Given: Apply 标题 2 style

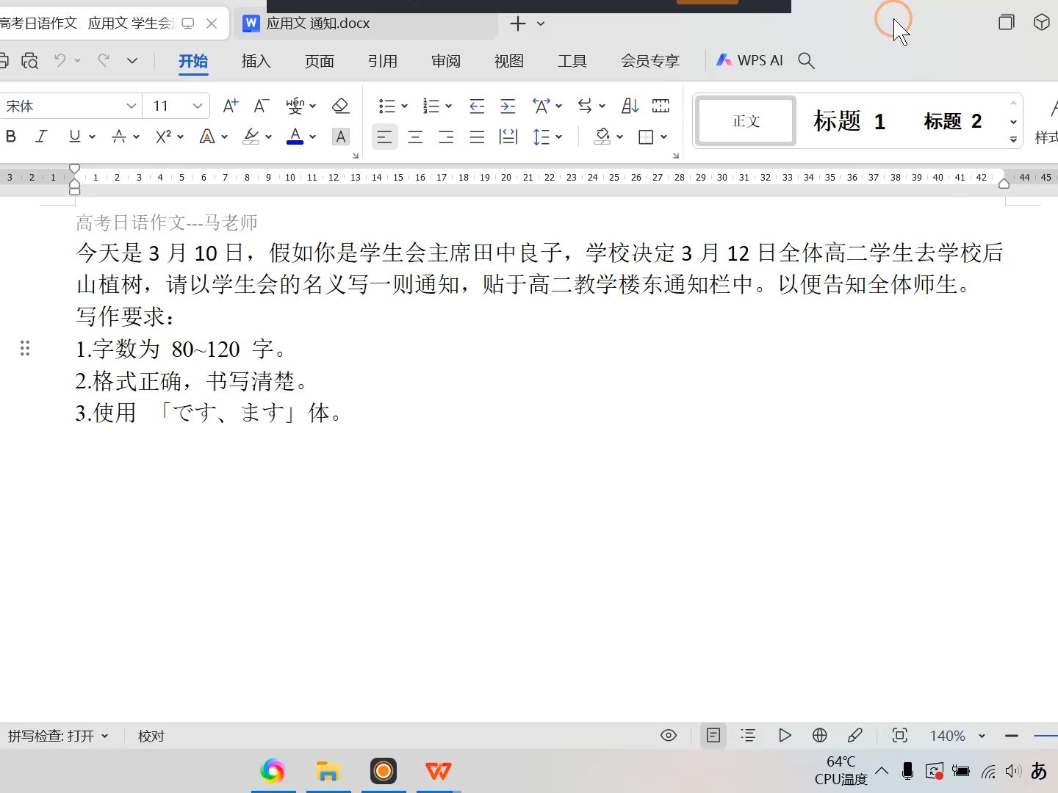Looking at the screenshot, I should (x=952, y=120).
